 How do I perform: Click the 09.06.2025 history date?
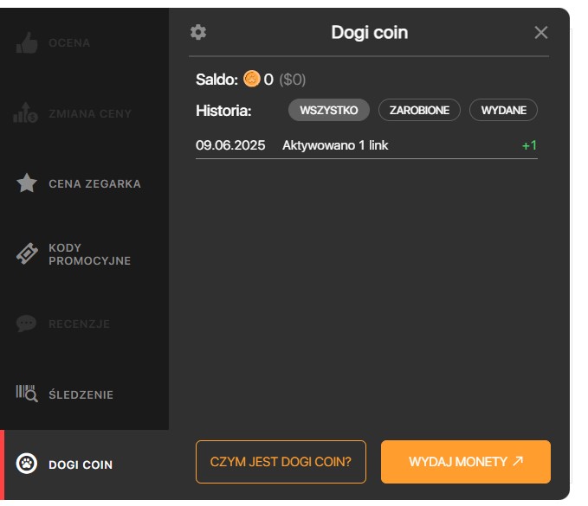pos(230,145)
